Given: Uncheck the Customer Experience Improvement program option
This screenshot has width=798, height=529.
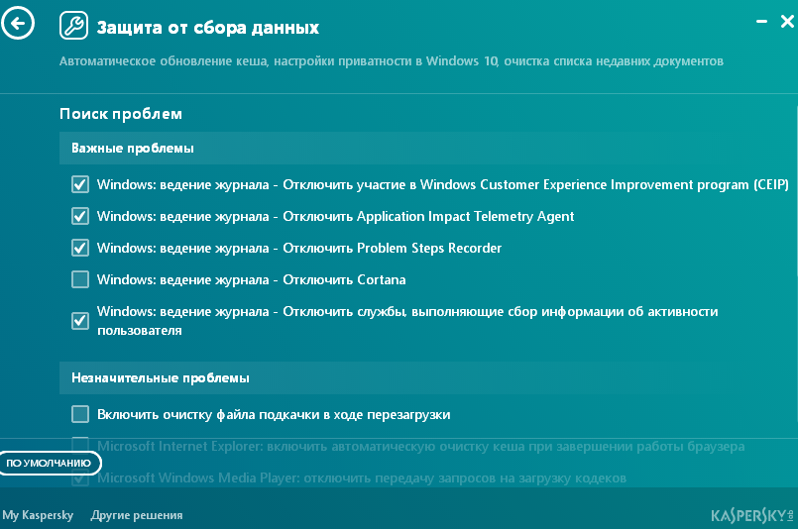Looking at the screenshot, I should 80,184.
